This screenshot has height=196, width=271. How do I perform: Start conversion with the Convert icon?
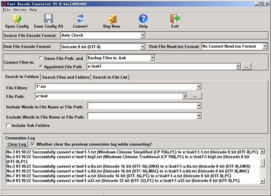(80, 19)
